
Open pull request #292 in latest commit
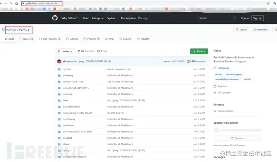click(107, 61)
